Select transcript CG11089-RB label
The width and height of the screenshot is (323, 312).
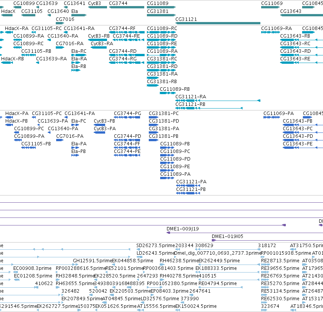point(175,89)
